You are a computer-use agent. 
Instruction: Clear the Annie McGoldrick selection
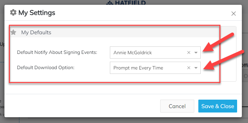pos(188,53)
